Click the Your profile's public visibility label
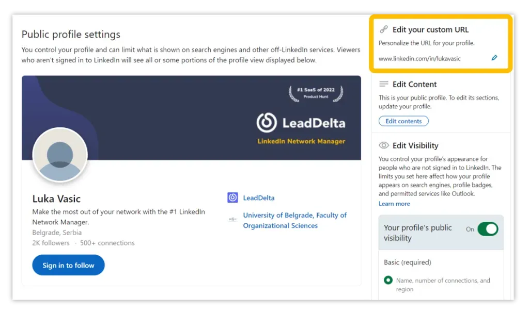 tap(417, 233)
